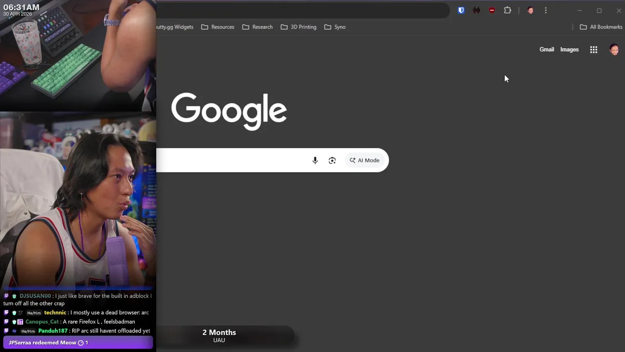The height and width of the screenshot is (352, 625).
Task: Open the Gmail link
Action: 547,49
